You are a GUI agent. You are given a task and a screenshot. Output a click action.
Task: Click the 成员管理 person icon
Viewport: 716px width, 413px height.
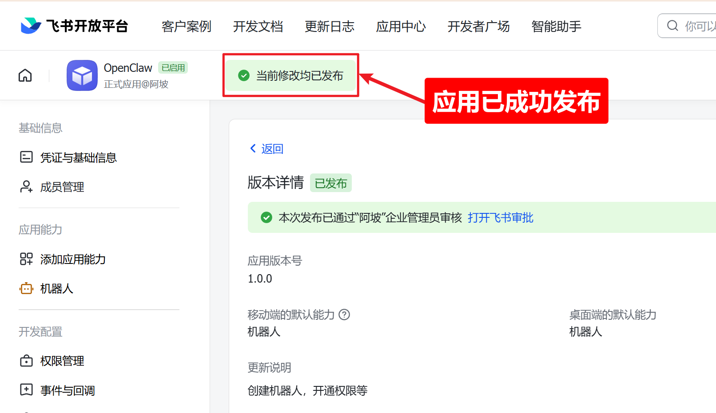coord(27,186)
